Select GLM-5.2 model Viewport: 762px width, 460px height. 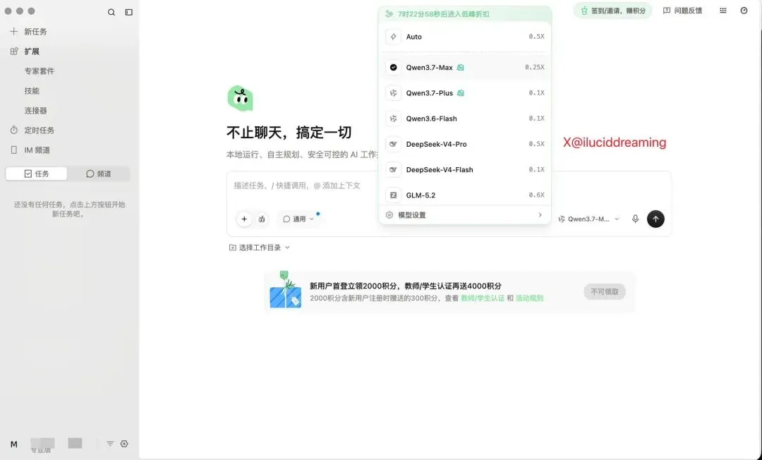click(x=464, y=195)
